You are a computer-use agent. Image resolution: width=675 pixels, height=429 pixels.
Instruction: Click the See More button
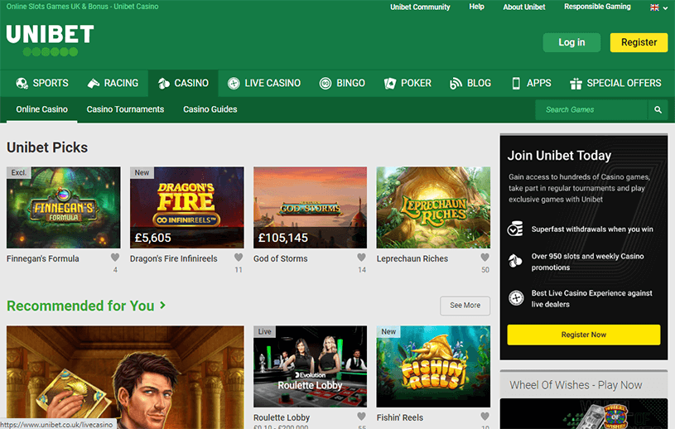click(x=465, y=306)
